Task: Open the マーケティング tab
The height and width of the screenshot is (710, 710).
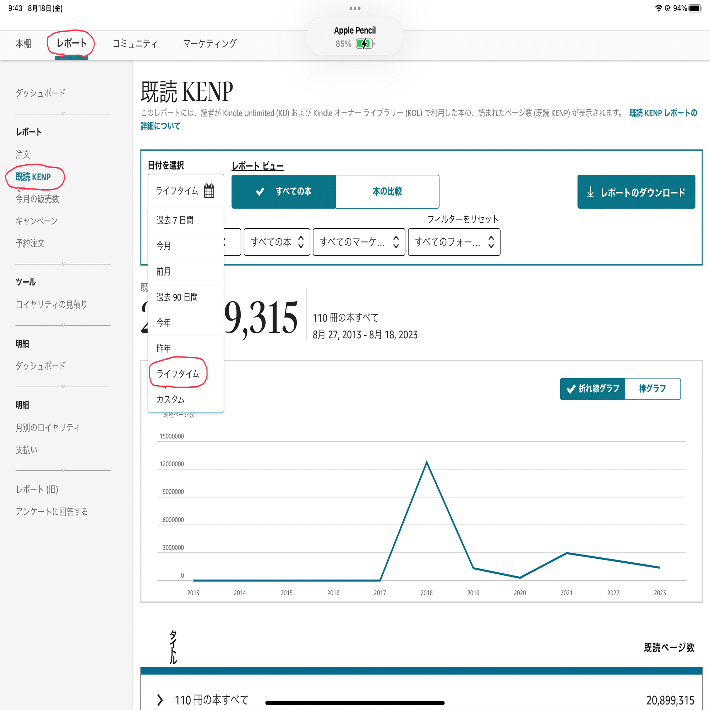Action: tap(209, 43)
